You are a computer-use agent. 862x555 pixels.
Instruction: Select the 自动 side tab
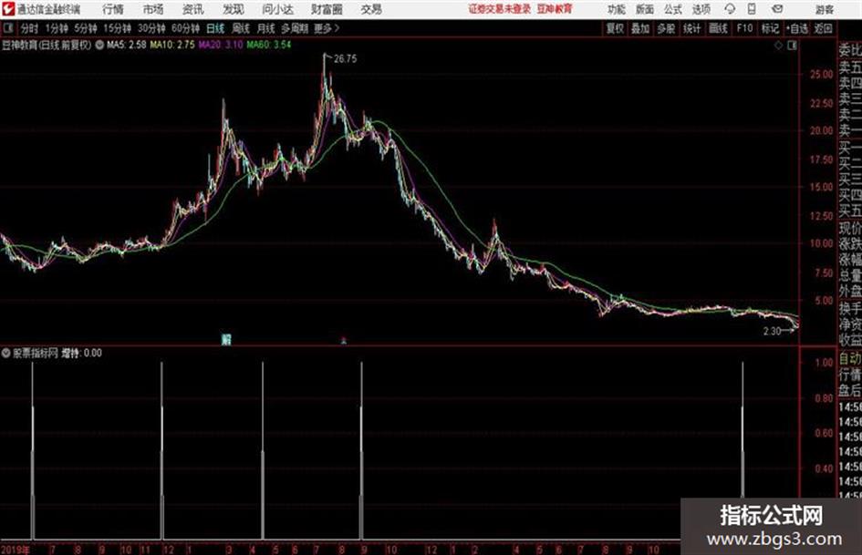tap(850, 359)
